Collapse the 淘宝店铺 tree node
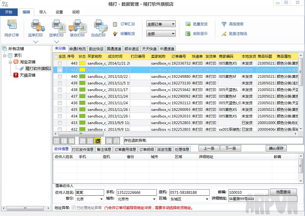305x216 pixels. (x=10, y=62)
